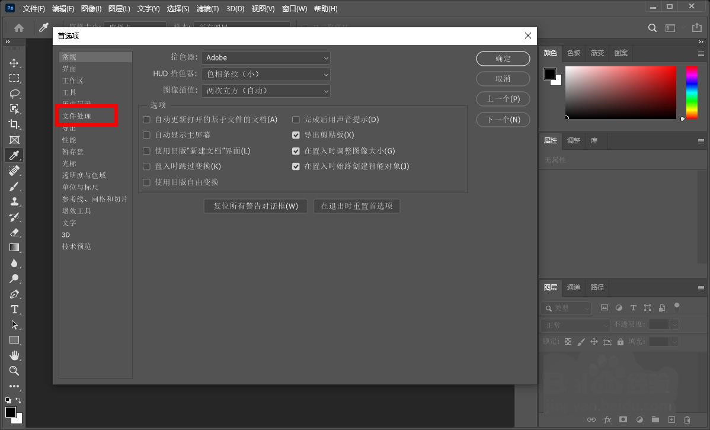Select the Lasso tool

pyautogui.click(x=14, y=94)
